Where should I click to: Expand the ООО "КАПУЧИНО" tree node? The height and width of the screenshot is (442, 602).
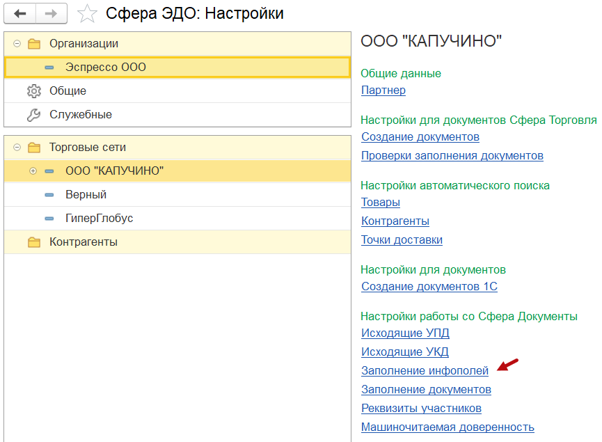(x=33, y=171)
